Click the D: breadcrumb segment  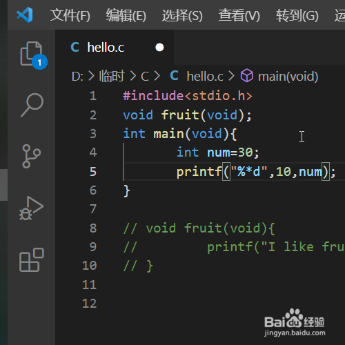(x=77, y=77)
